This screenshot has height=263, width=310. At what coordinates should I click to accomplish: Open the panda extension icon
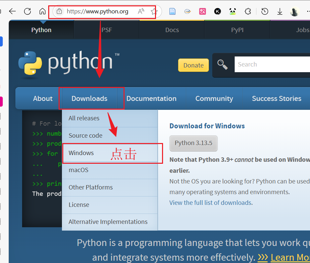click(233, 11)
